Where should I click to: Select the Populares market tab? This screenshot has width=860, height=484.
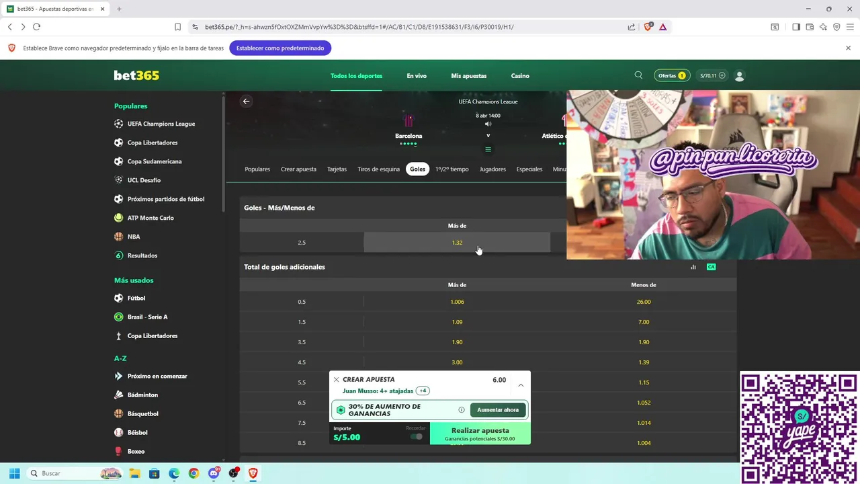(x=257, y=169)
